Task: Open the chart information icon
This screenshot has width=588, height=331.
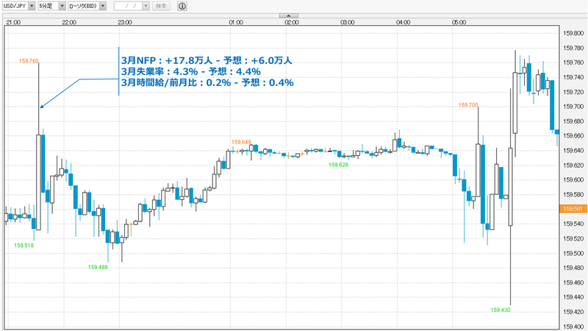Action: click(x=182, y=6)
